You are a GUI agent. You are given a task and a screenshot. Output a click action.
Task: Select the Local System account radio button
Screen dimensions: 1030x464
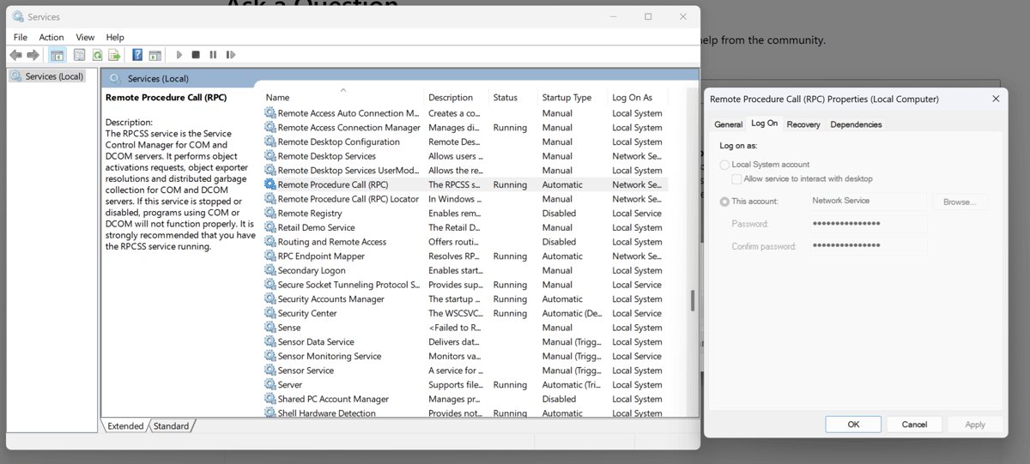(x=725, y=165)
